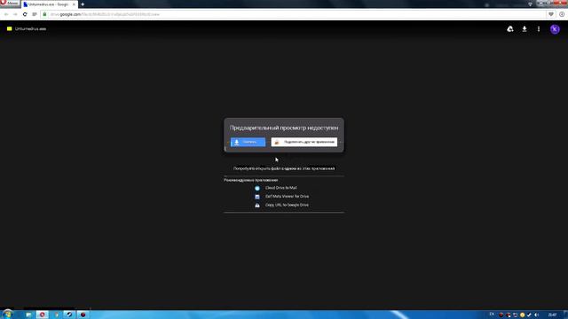Click the Add to My Drive icon
The height and width of the screenshot is (319, 568).
[510, 29]
